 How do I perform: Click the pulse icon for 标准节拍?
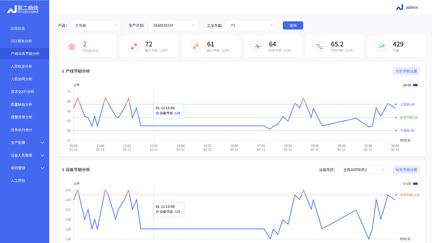[258, 46]
